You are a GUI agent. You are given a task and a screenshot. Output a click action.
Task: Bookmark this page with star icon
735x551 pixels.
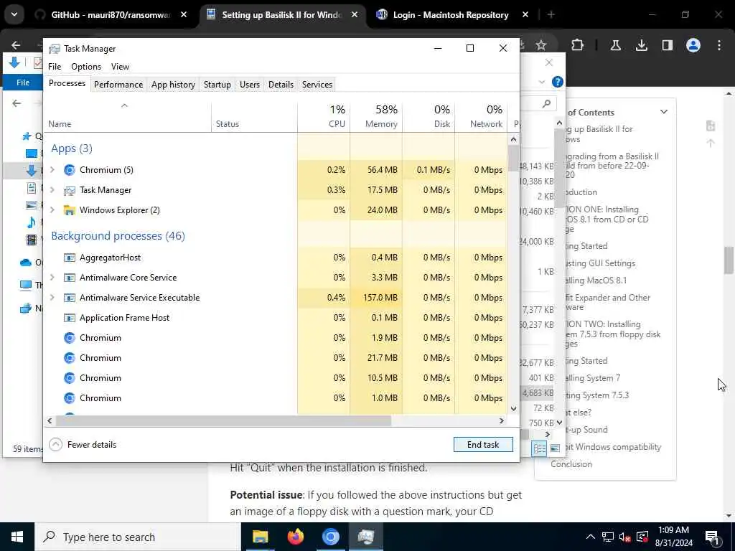541,45
